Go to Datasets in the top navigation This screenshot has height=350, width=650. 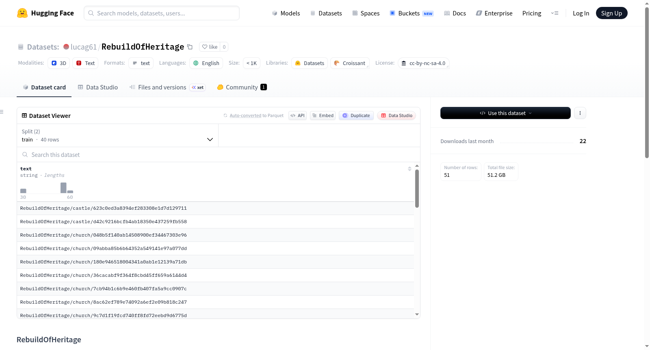pyautogui.click(x=326, y=13)
